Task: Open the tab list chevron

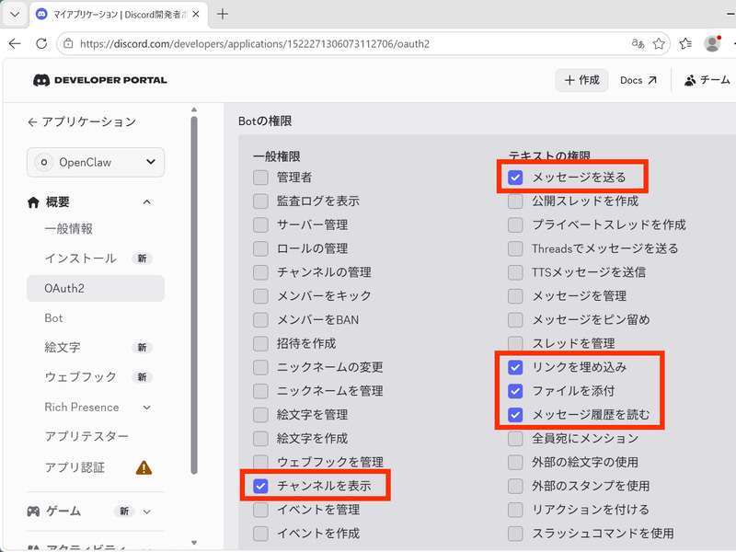Action: [x=15, y=14]
